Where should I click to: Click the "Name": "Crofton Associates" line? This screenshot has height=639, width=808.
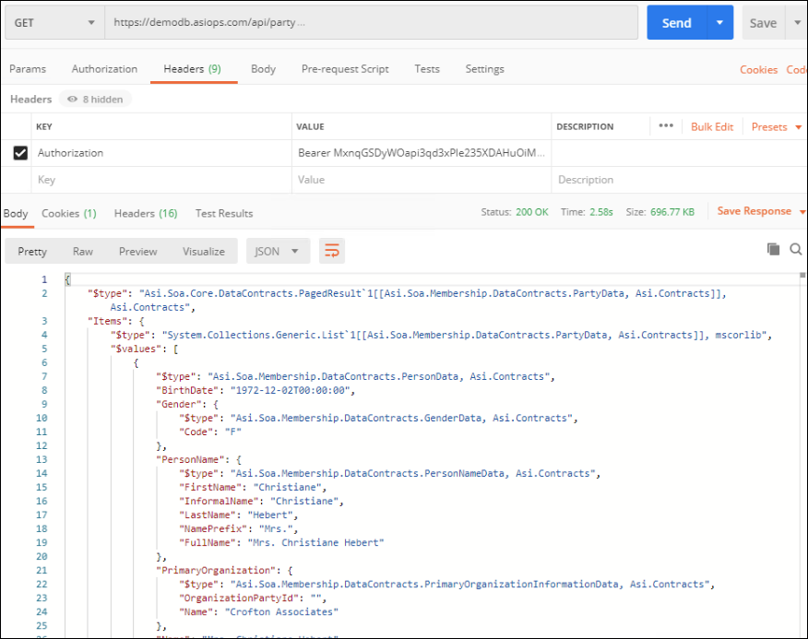[258, 612]
